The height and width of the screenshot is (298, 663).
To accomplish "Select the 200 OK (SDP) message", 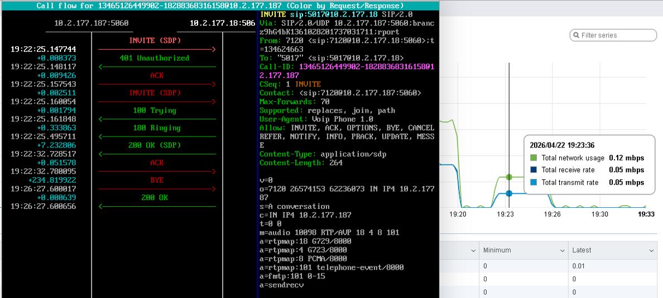I will 155,145.
